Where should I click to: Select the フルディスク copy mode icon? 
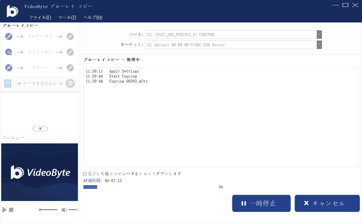(9, 36)
